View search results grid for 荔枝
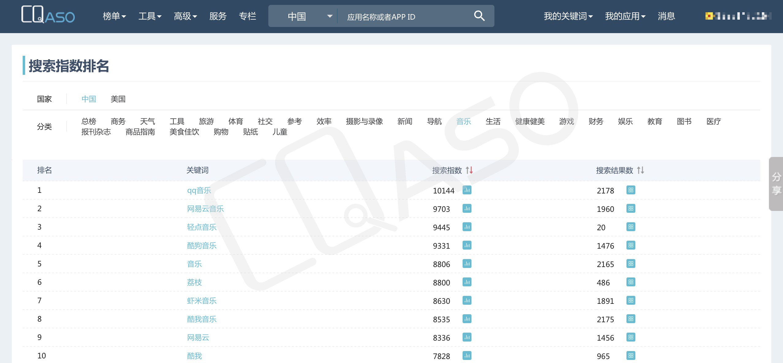The width and height of the screenshot is (783, 363). click(x=631, y=282)
